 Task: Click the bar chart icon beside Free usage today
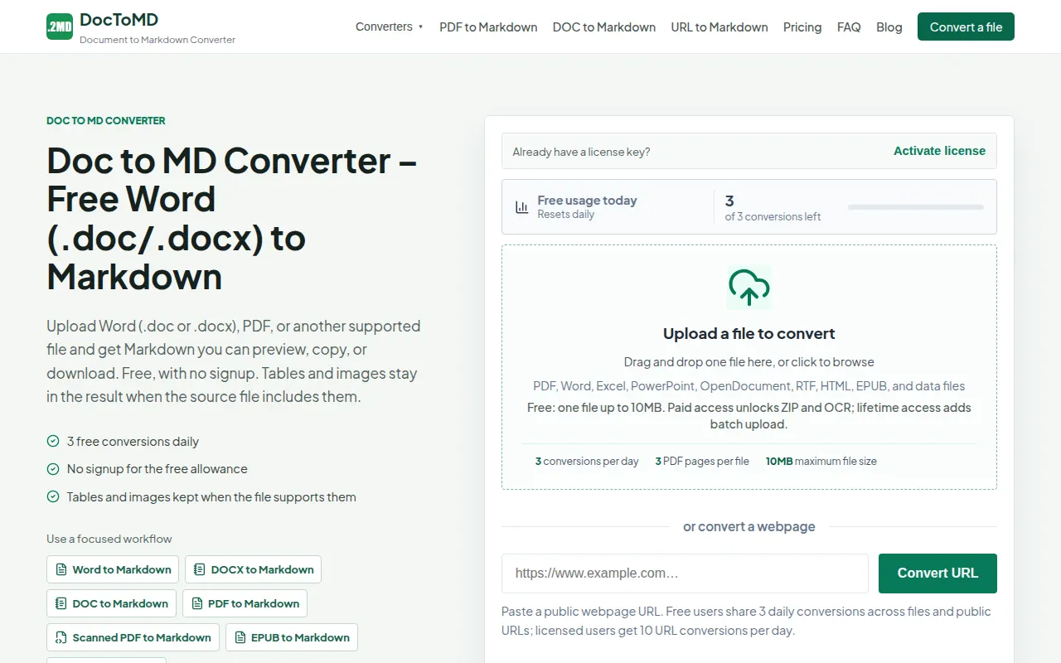coord(522,207)
